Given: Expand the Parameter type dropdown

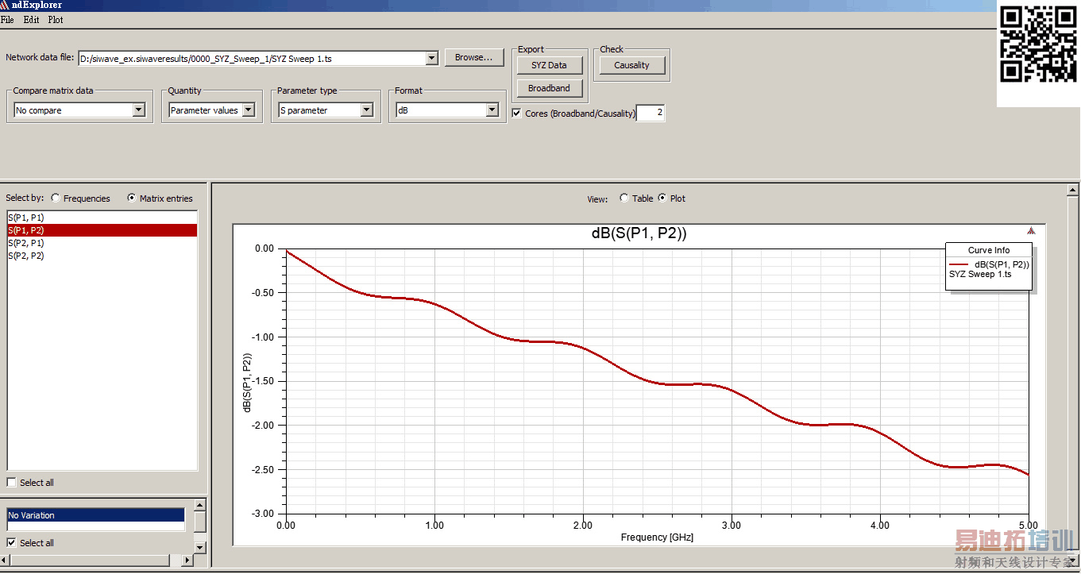Looking at the screenshot, I should (x=367, y=110).
